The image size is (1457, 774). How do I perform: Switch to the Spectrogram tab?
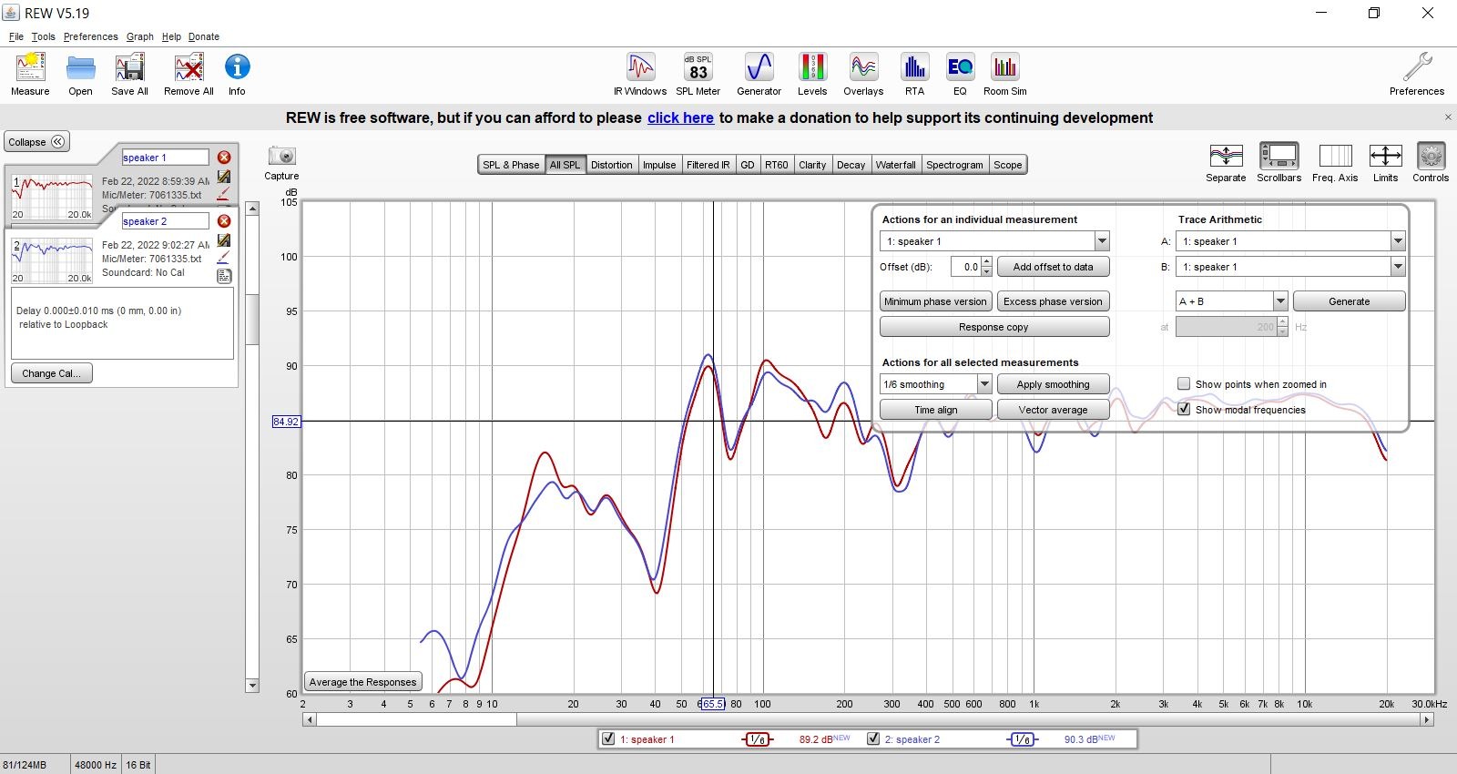point(954,165)
